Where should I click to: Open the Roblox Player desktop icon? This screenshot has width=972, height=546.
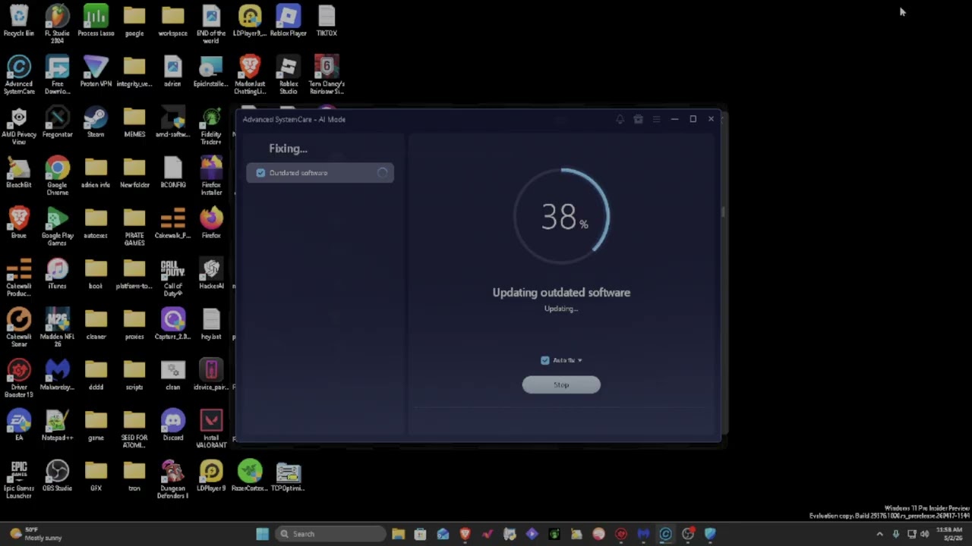click(289, 21)
